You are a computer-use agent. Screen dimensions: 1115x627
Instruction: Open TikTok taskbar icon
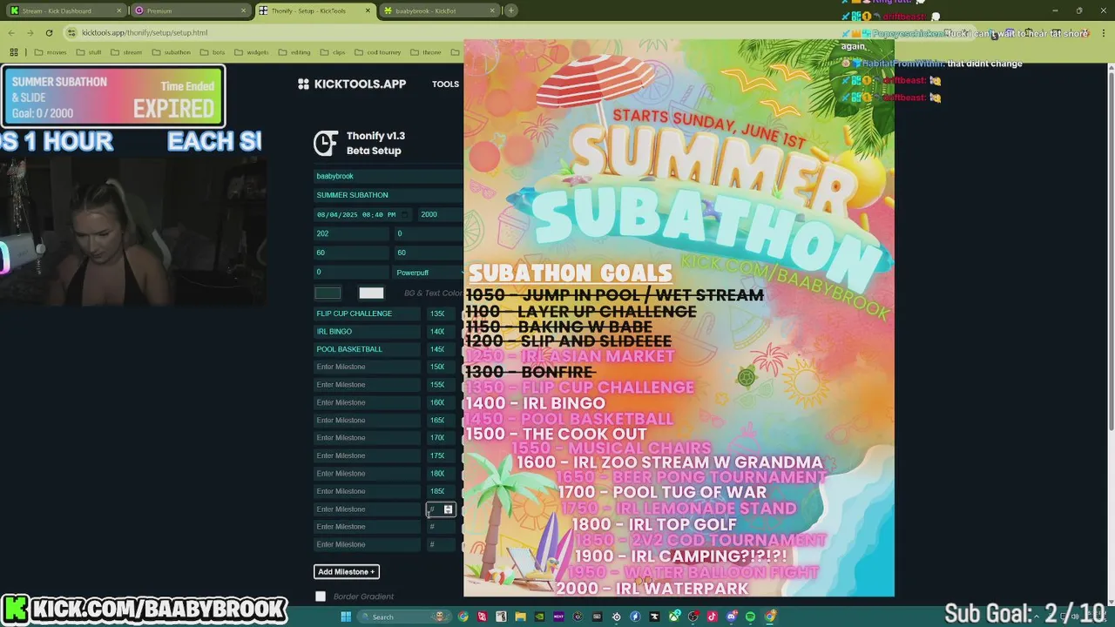[x=712, y=617]
